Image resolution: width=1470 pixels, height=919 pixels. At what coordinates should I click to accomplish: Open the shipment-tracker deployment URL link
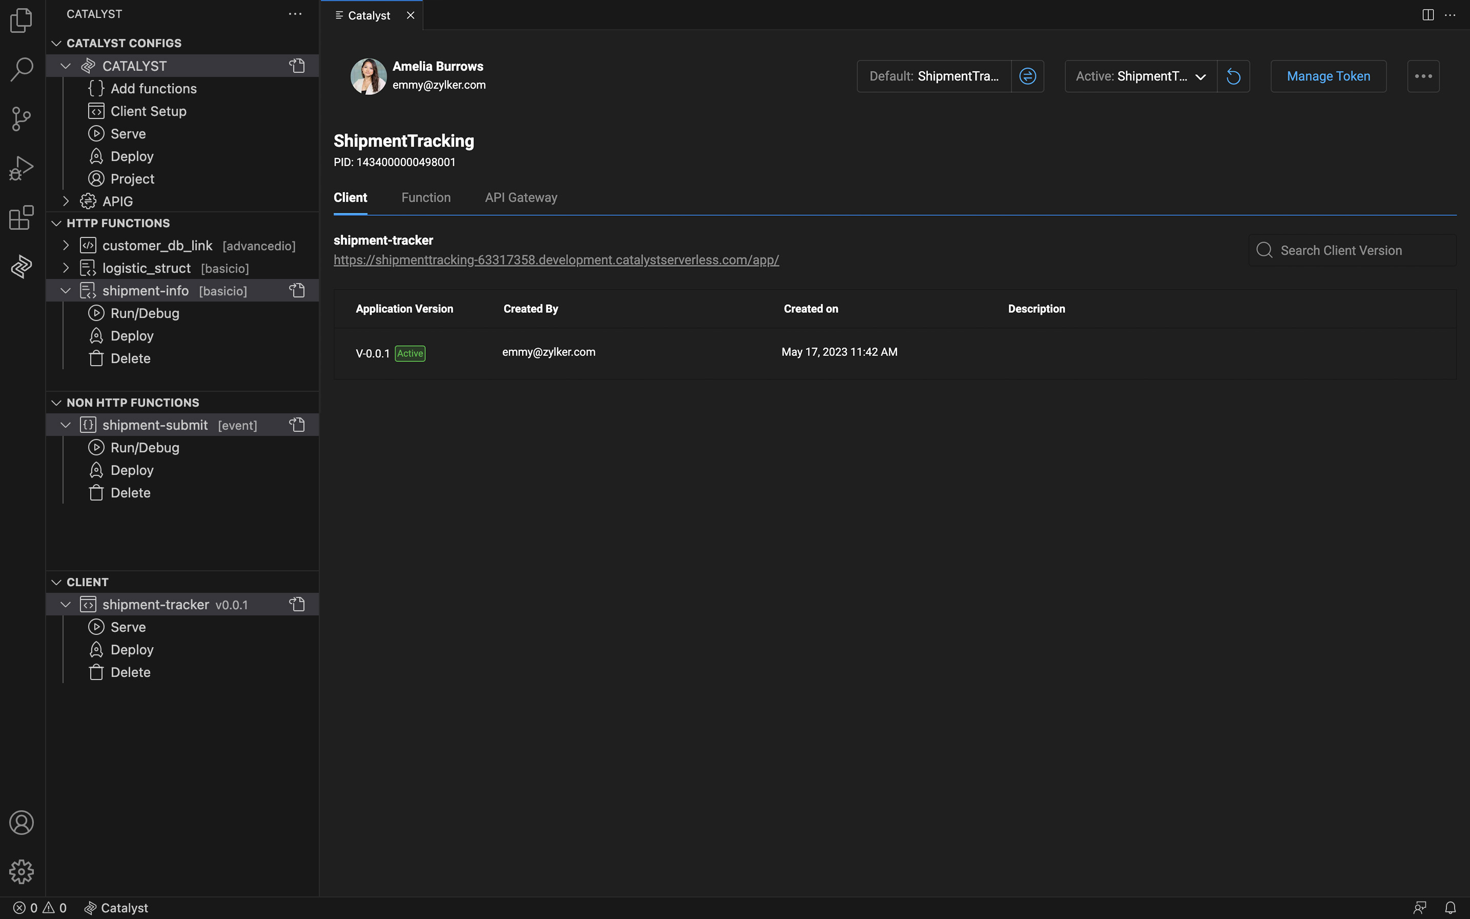[556, 259]
